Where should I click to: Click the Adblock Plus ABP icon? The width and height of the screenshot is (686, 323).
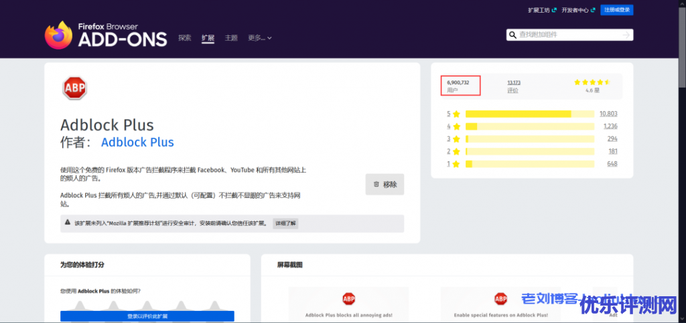click(x=74, y=88)
